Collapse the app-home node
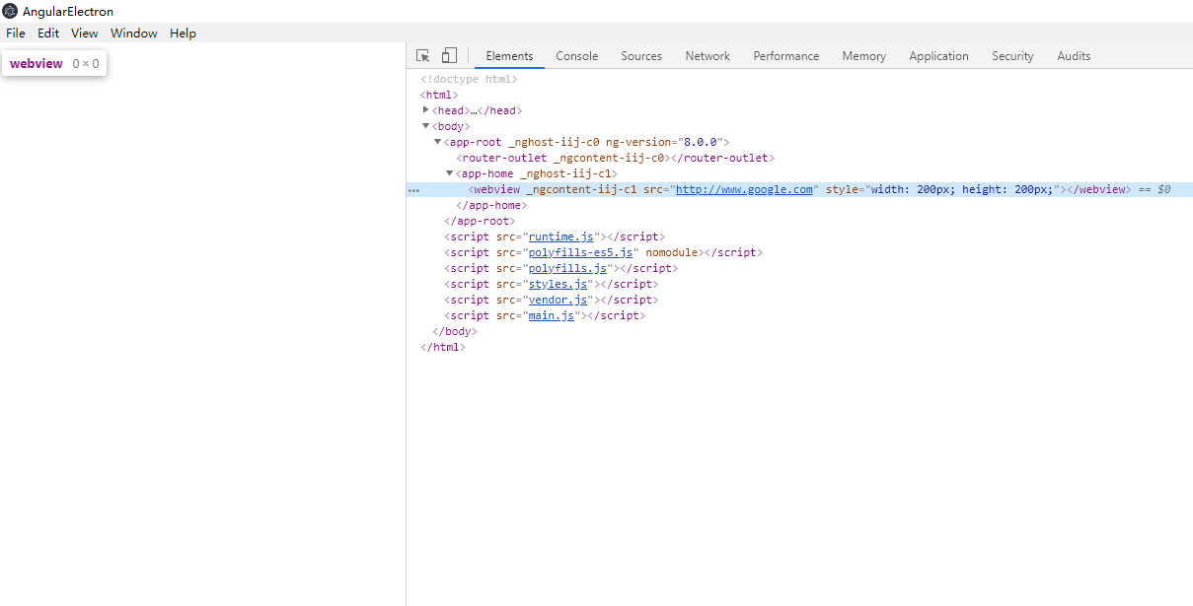 [x=449, y=172]
